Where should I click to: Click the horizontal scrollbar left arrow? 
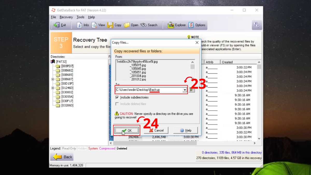[x=111, y=143]
